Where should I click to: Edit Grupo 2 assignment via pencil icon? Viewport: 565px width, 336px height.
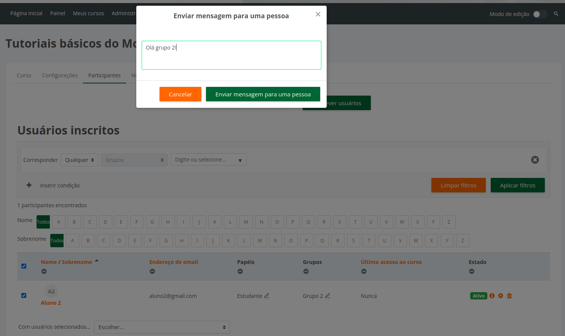pyautogui.click(x=328, y=295)
